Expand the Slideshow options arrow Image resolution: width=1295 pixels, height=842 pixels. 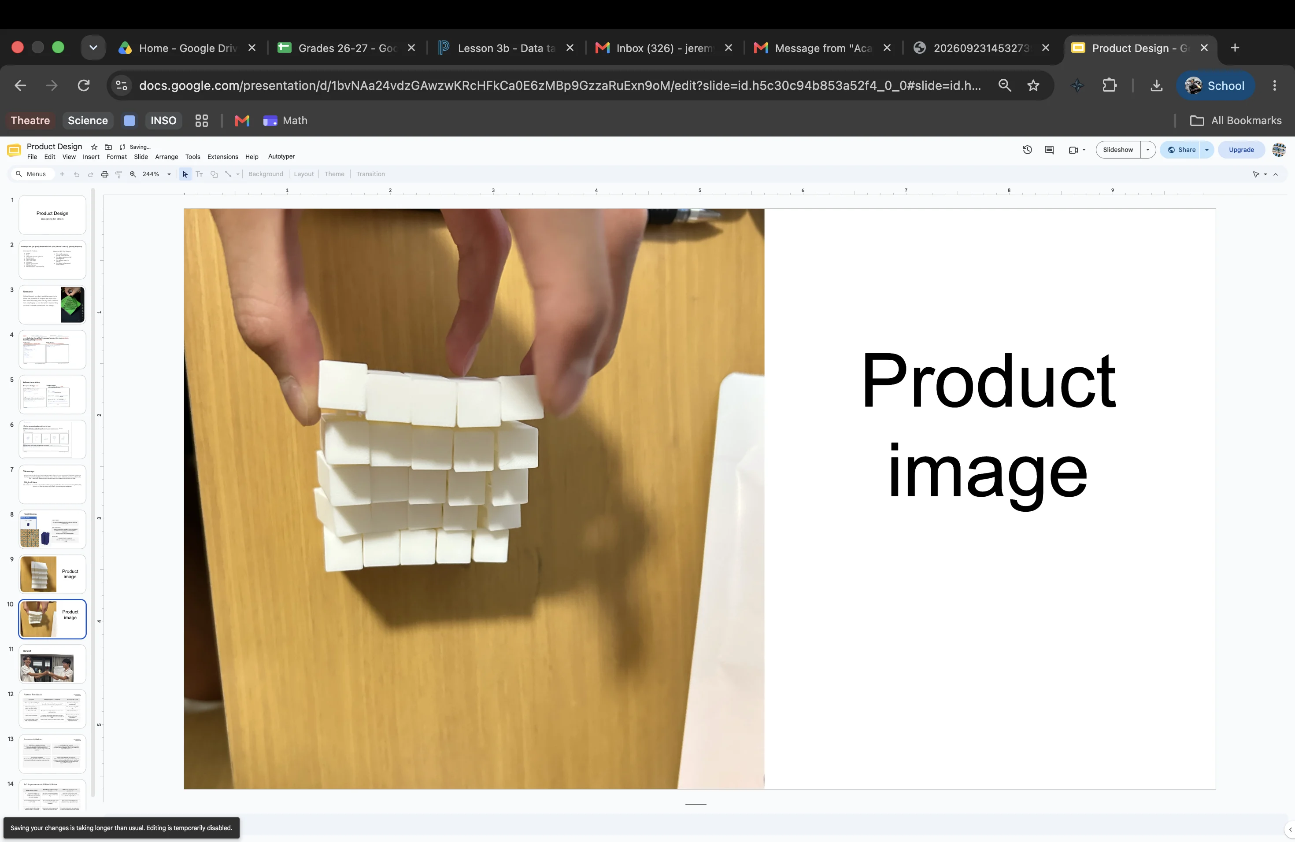click(1147, 150)
